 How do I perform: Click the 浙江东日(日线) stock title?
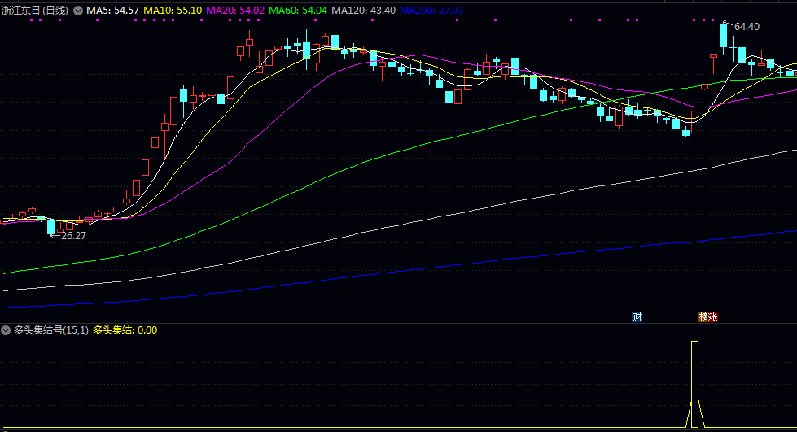[x=35, y=10]
